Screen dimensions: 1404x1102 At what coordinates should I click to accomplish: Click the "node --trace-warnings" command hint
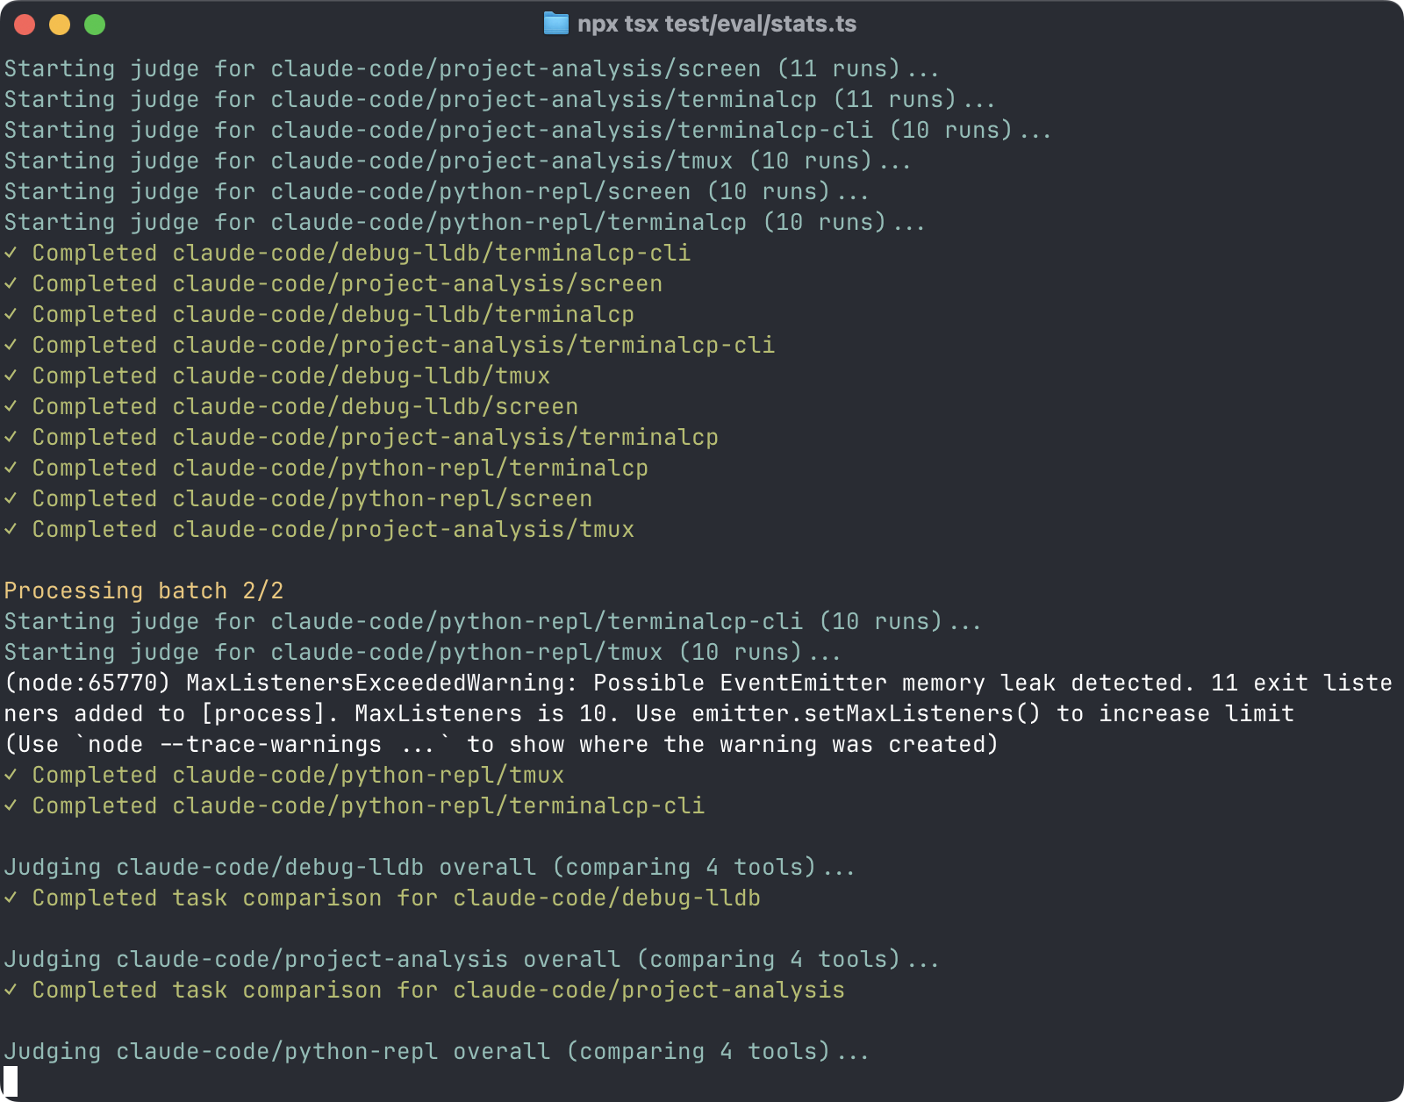(x=234, y=744)
